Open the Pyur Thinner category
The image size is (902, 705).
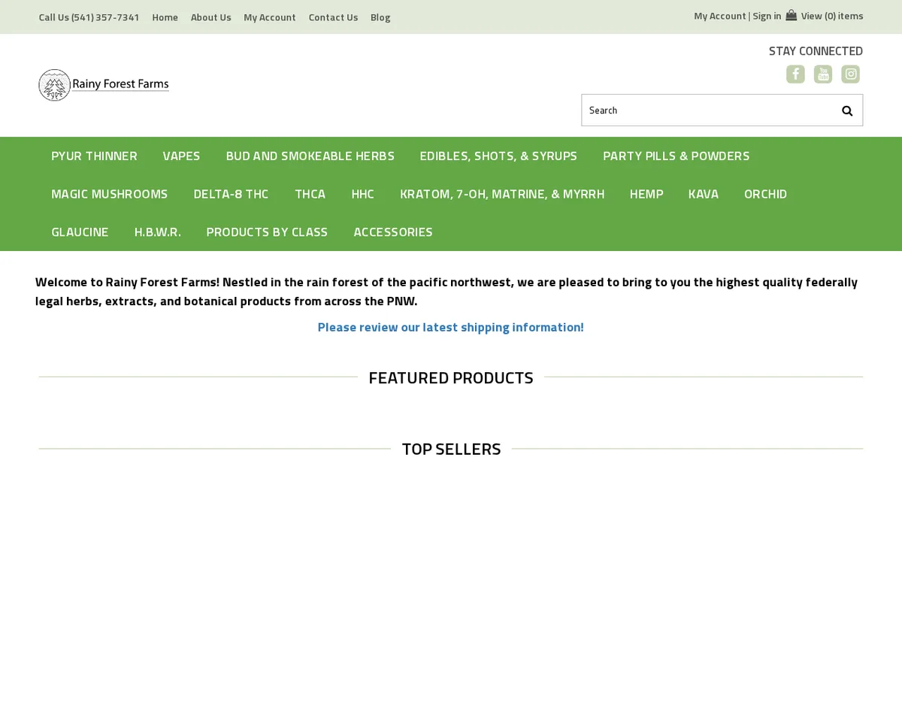click(94, 156)
